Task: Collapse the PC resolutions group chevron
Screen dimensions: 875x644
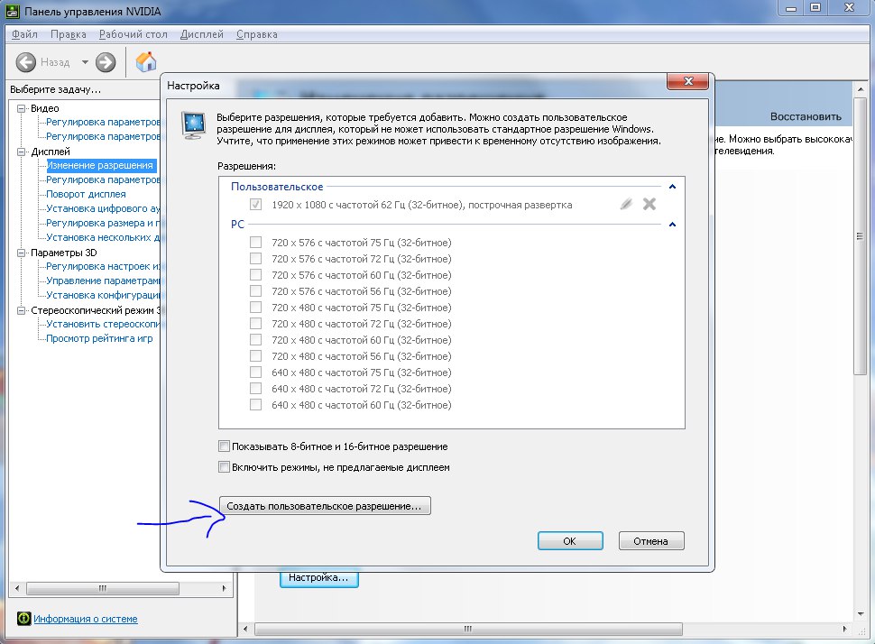Action: pyautogui.click(x=672, y=225)
